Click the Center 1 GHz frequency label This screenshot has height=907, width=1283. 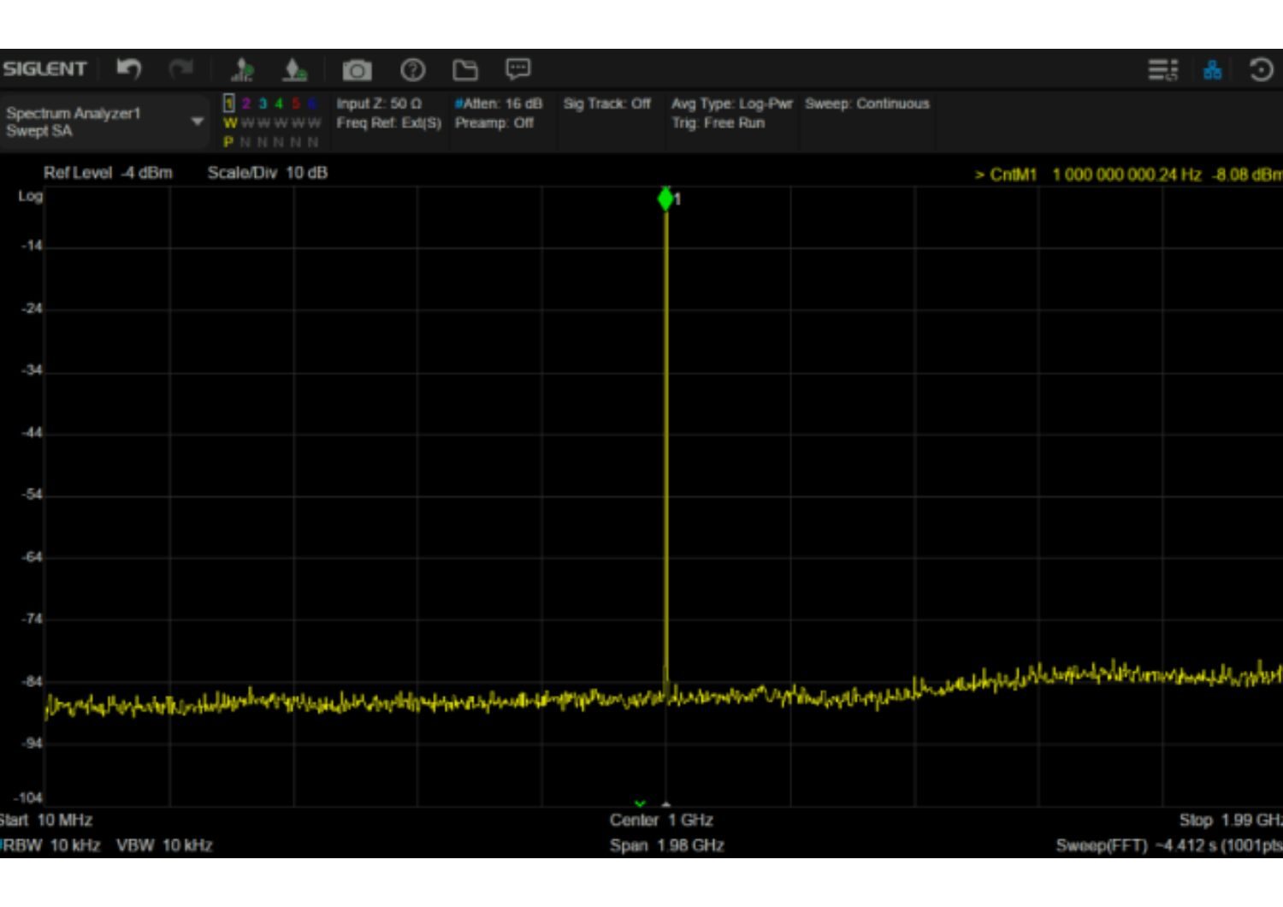pos(661,820)
